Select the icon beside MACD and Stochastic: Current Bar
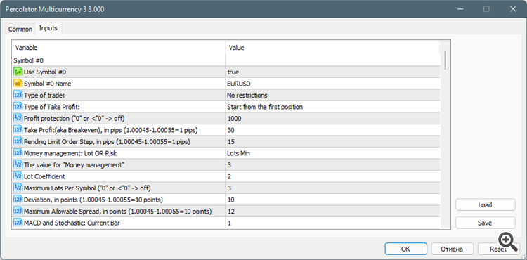Screen dimensions: 527x260 point(18,223)
